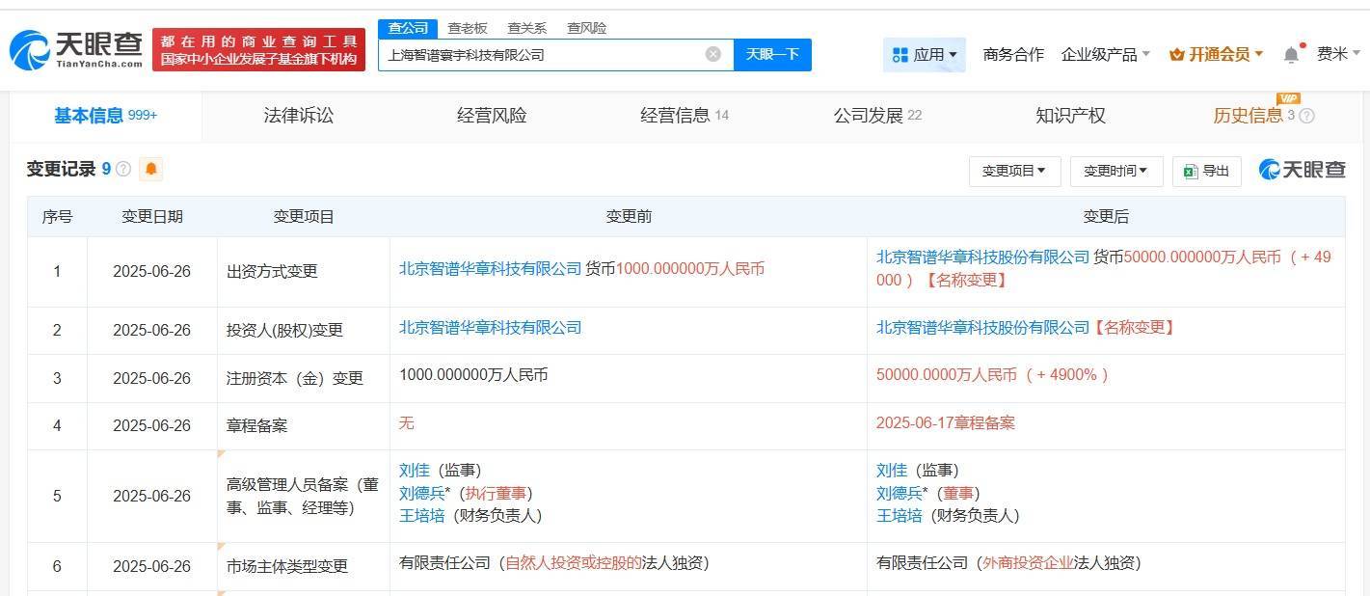Click the orange bell alert next to 变更记录

point(151,170)
